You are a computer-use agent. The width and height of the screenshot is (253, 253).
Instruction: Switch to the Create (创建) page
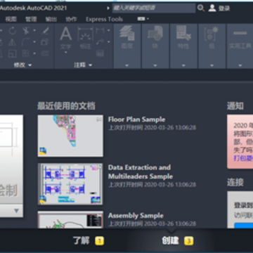coord(170,240)
